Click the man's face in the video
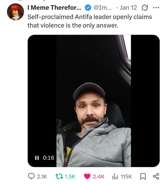 click(89, 107)
